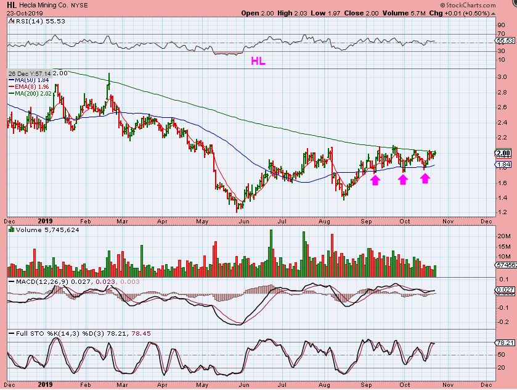Viewport: 517px width, 390px height.
Task: Click the Nov label on price date axis
Action: [x=448, y=222]
